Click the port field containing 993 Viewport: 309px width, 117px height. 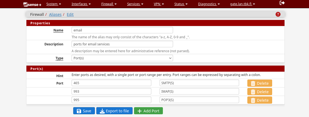click(x=111, y=91)
